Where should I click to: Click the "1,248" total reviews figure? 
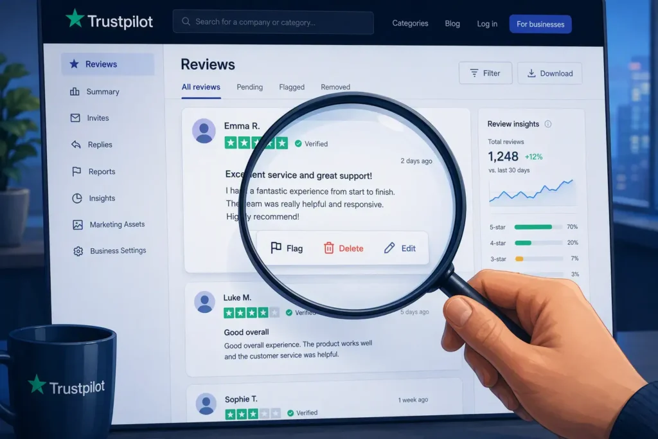tap(502, 157)
